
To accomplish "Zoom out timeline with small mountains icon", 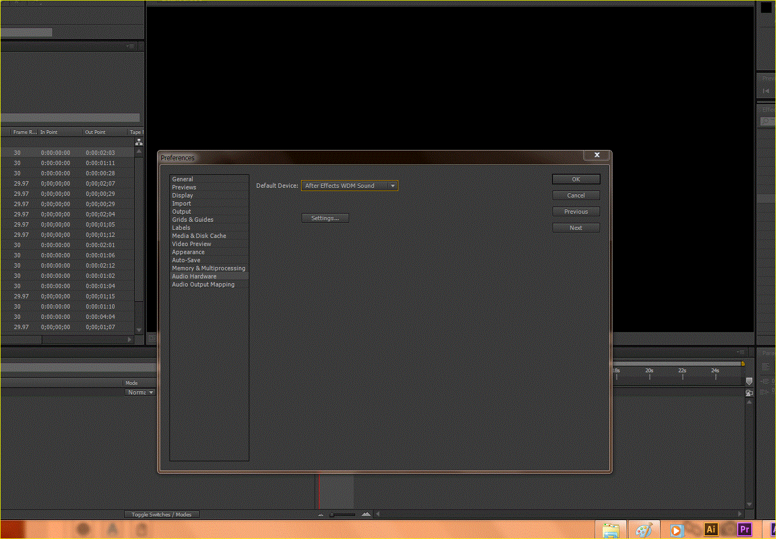I will pos(321,515).
